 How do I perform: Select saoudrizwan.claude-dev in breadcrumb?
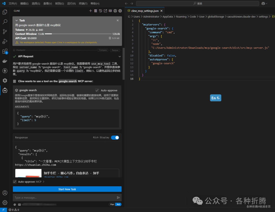[x=241, y=17]
